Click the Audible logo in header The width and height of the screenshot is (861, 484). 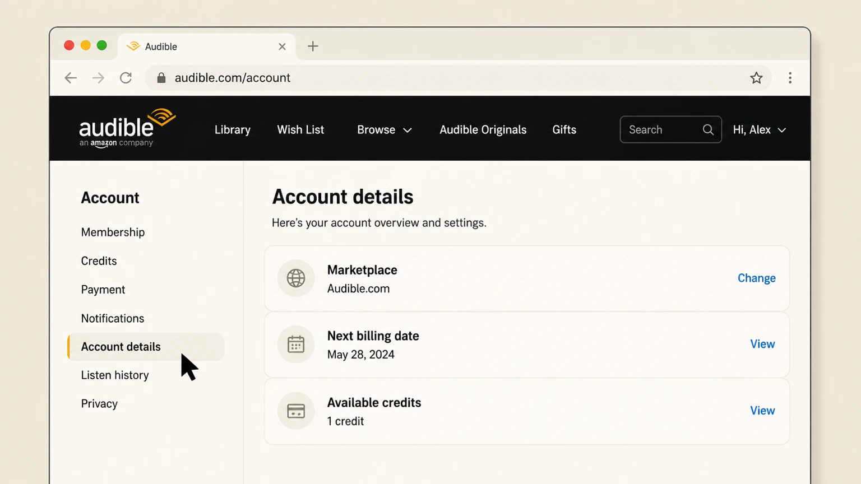click(127, 128)
